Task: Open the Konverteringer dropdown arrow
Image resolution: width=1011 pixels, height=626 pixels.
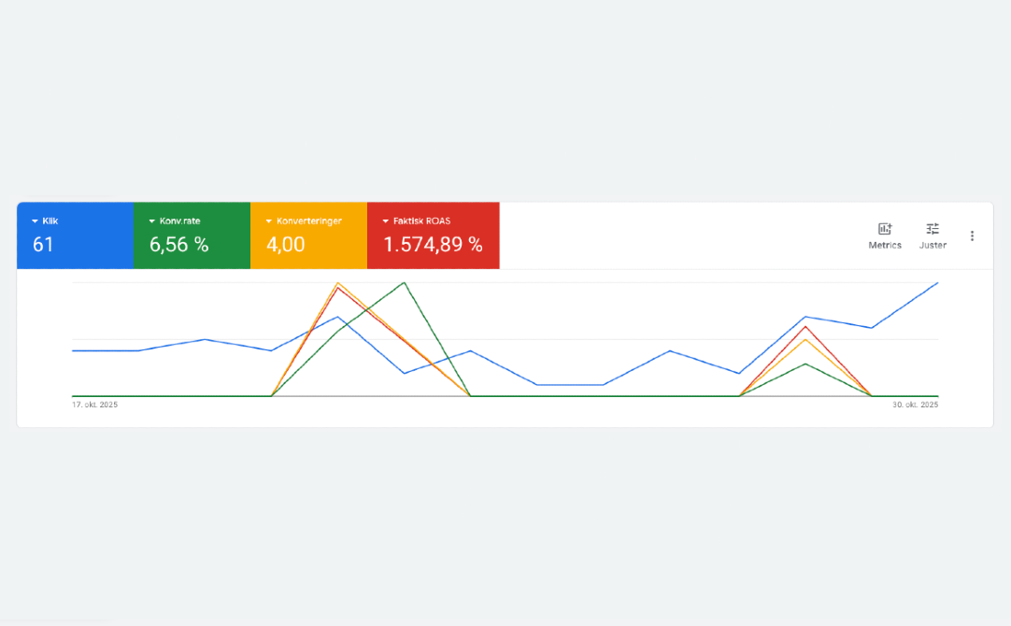Action: 268,221
